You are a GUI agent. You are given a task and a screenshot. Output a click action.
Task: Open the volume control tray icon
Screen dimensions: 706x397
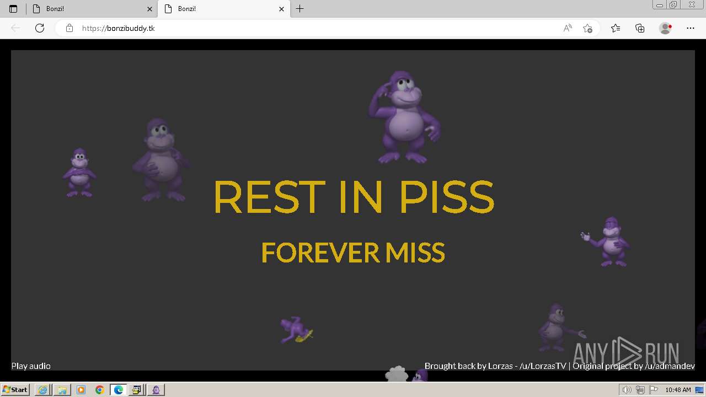627,390
